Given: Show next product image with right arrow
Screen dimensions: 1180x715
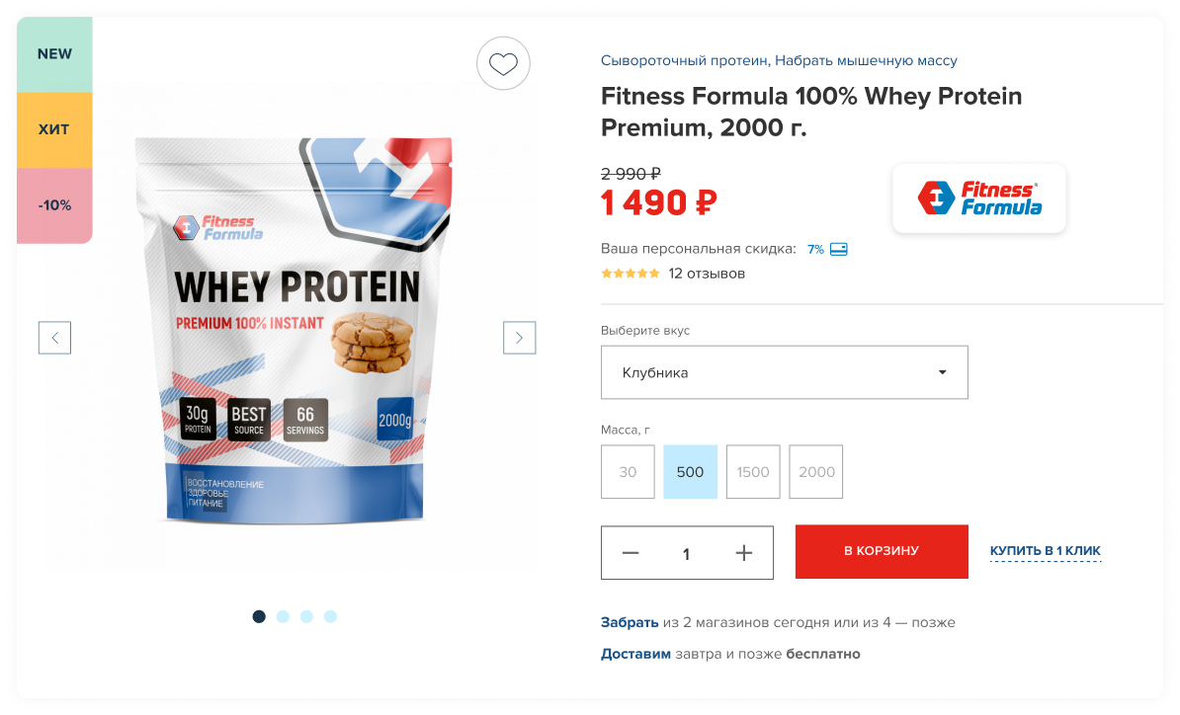Looking at the screenshot, I should pos(519,338).
